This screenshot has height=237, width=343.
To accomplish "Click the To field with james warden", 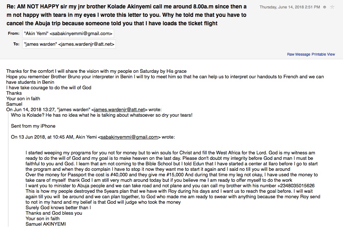I will tap(69, 44).
